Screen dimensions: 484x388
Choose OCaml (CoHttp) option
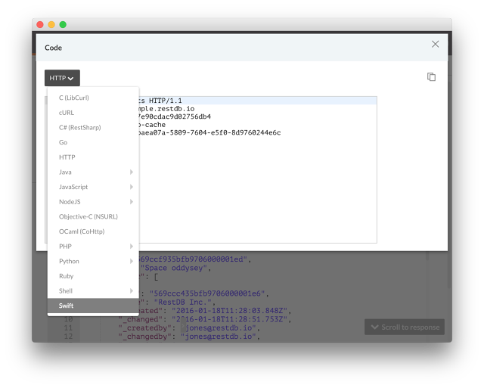click(93, 231)
